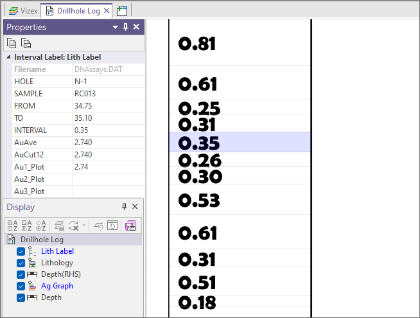The image size is (420, 318).
Task: Close the Display panel
Action: tap(135, 207)
